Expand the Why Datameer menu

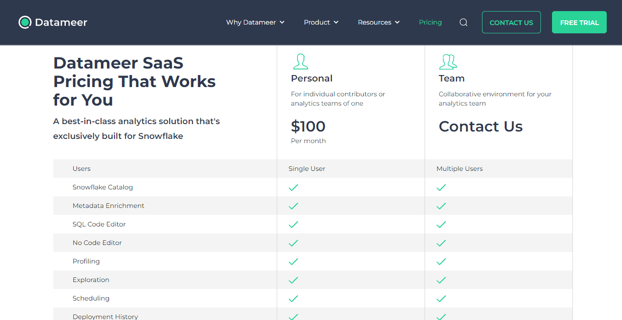tap(255, 22)
